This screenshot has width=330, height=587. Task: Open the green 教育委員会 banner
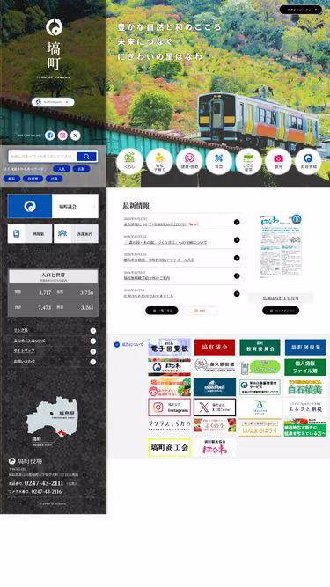click(x=260, y=348)
